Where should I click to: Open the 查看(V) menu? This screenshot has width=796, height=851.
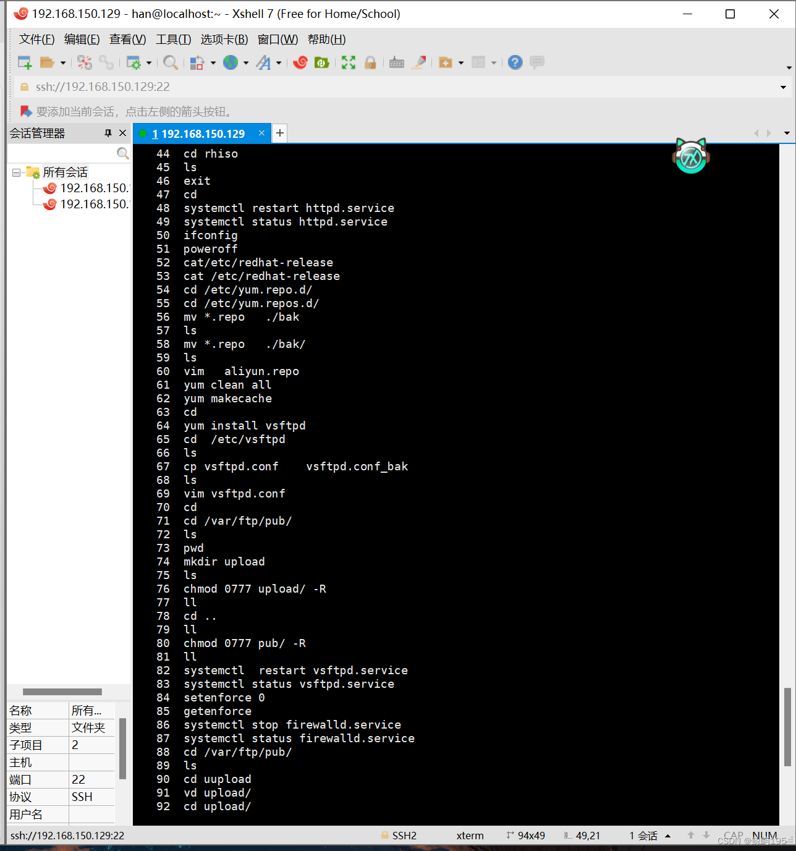click(x=128, y=40)
